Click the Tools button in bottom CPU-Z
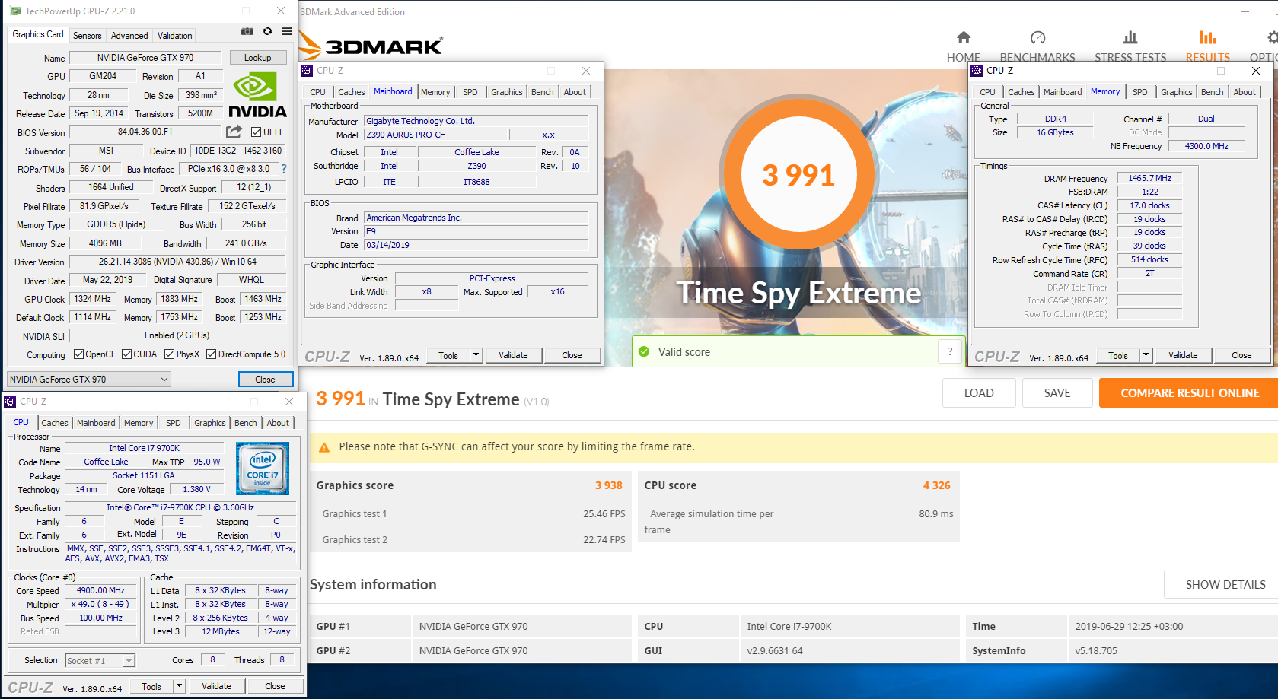The image size is (1278, 699). pos(151,686)
